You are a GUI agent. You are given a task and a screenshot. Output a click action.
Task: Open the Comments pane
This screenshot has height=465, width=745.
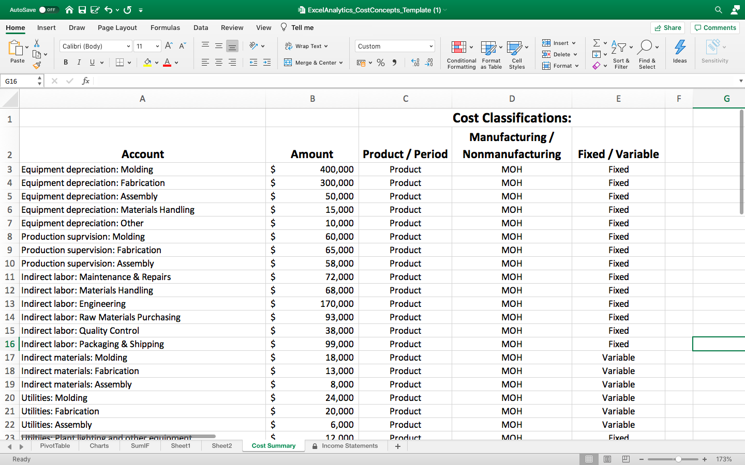click(x=715, y=28)
